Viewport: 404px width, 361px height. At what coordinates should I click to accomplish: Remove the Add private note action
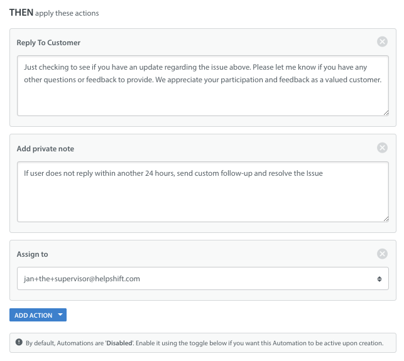[x=382, y=148]
